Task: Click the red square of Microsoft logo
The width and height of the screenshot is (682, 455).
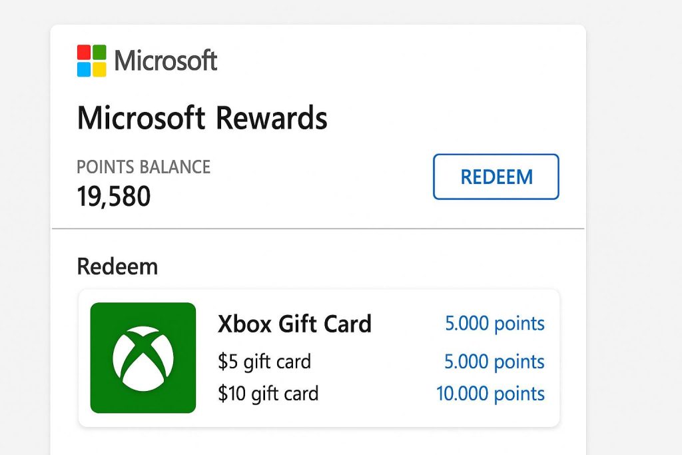Action: 84,53
